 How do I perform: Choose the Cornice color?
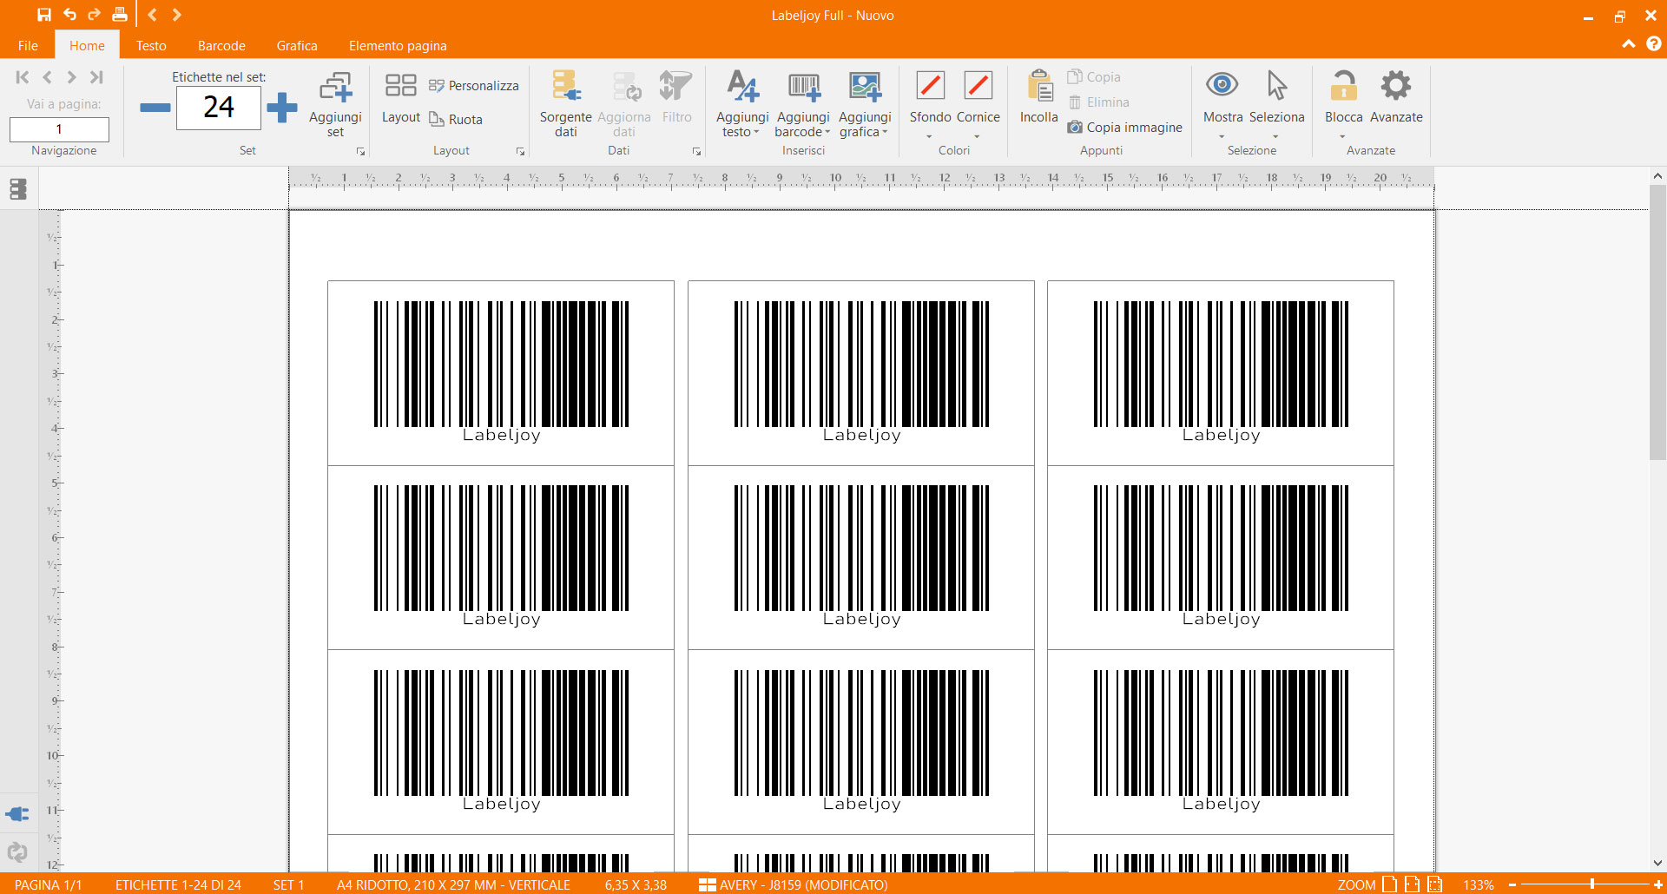pyautogui.click(x=978, y=97)
